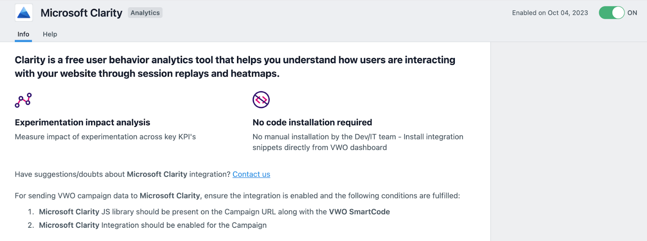This screenshot has height=241, width=647.
Task: Click the 'No manual installation by the Dev/IT team' description
Action: tap(358, 142)
